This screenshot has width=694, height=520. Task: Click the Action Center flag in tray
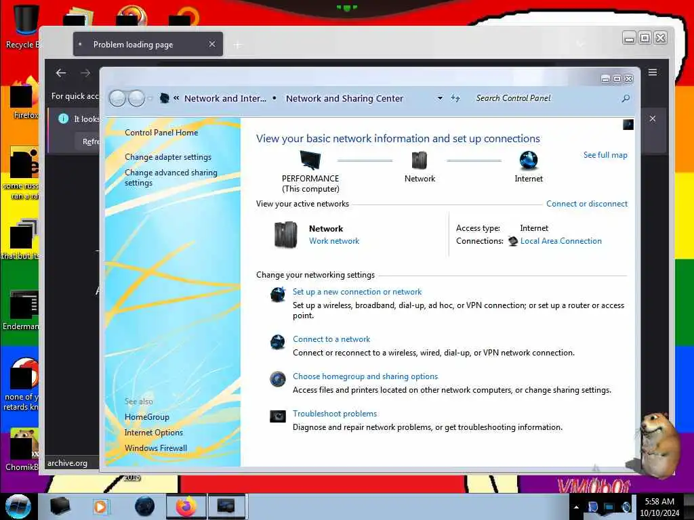pos(592,506)
